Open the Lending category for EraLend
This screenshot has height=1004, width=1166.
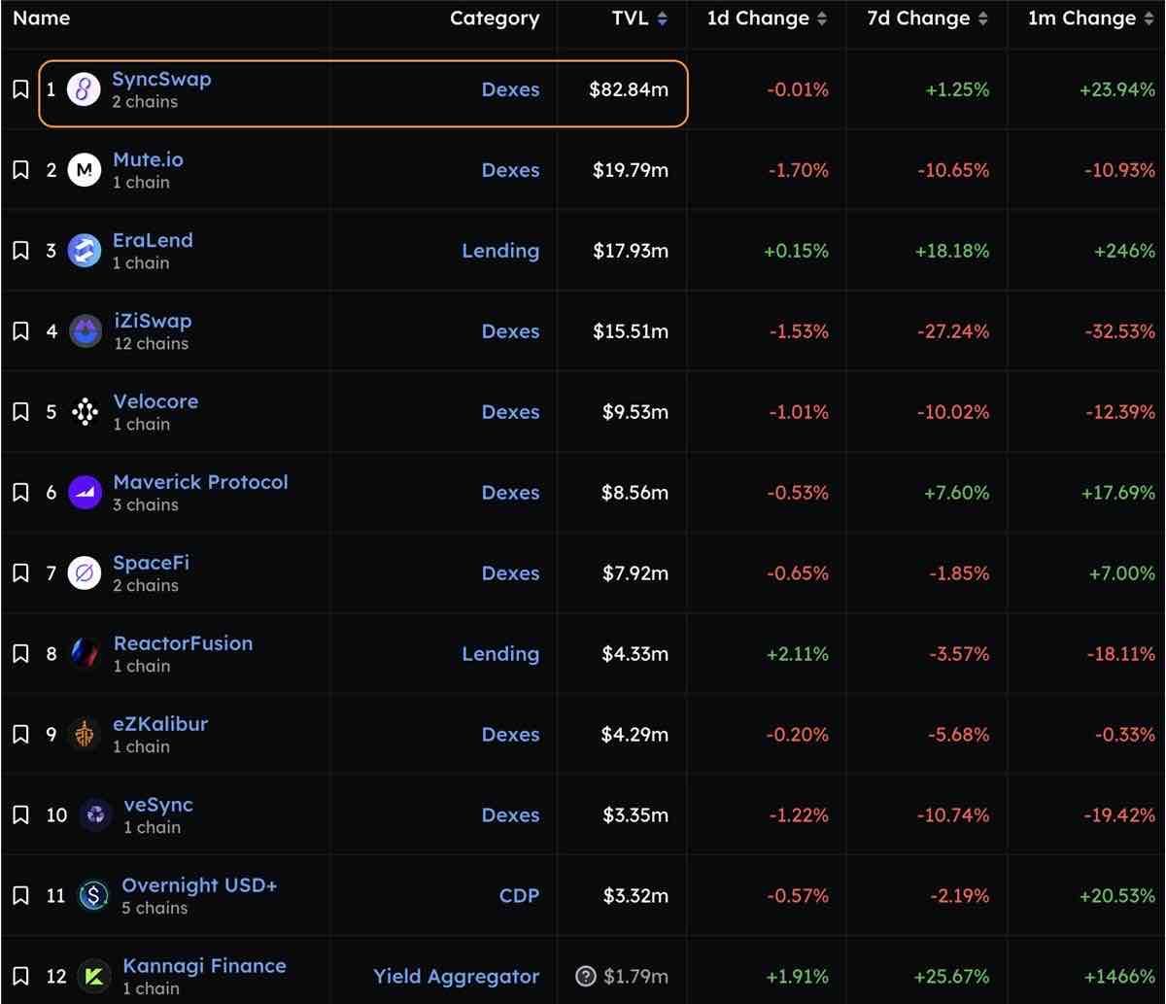500,251
